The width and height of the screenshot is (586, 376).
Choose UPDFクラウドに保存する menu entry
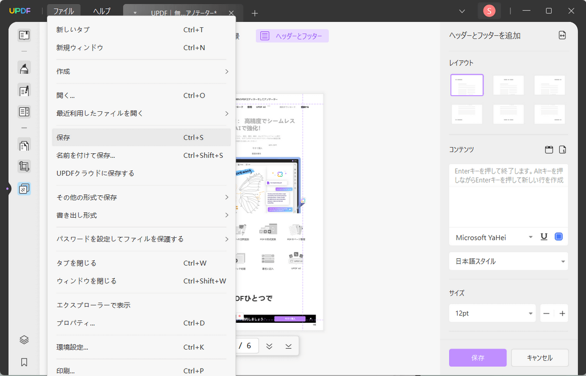pyautogui.click(x=141, y=173)
